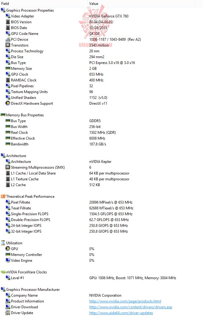Click the Streaming Multiprocessors icon
This screenshot has height=319, width=203.
coord(8,167)
